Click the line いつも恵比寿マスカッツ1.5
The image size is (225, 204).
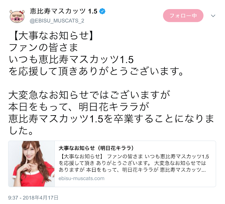[x=71, y=59]
